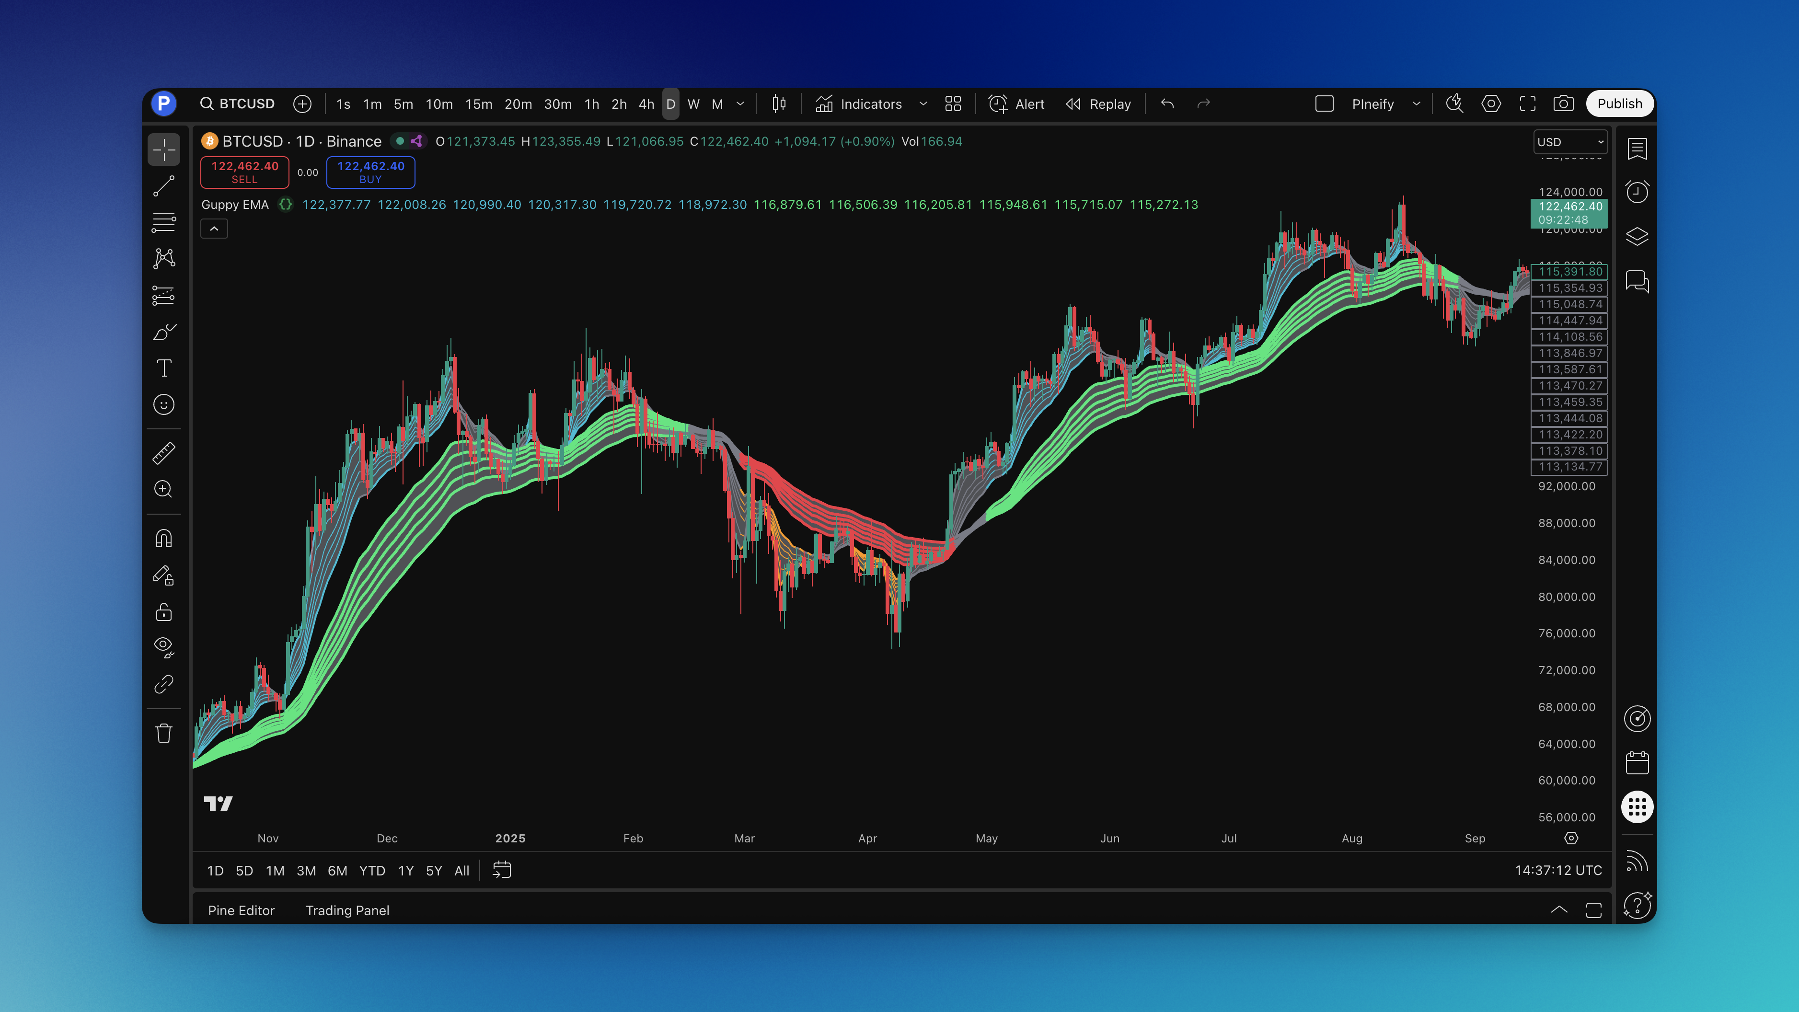1799x1012 pixels.
Task: Click the red SELL price button
Action: pos(244,172)
